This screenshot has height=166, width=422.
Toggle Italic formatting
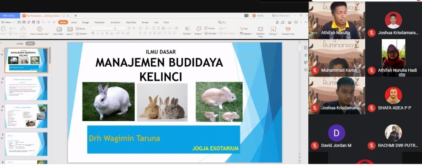pyautogui.click(x=97, y=33)
